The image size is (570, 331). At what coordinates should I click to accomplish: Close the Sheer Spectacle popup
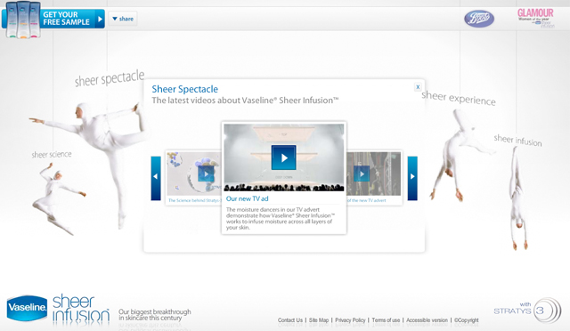(x=418, y=87)
